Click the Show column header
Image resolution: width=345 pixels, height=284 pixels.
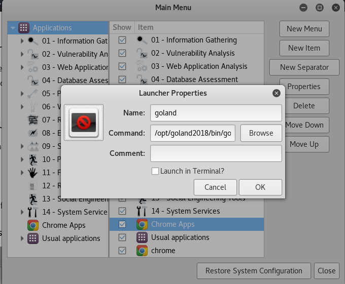coord(122,27)
